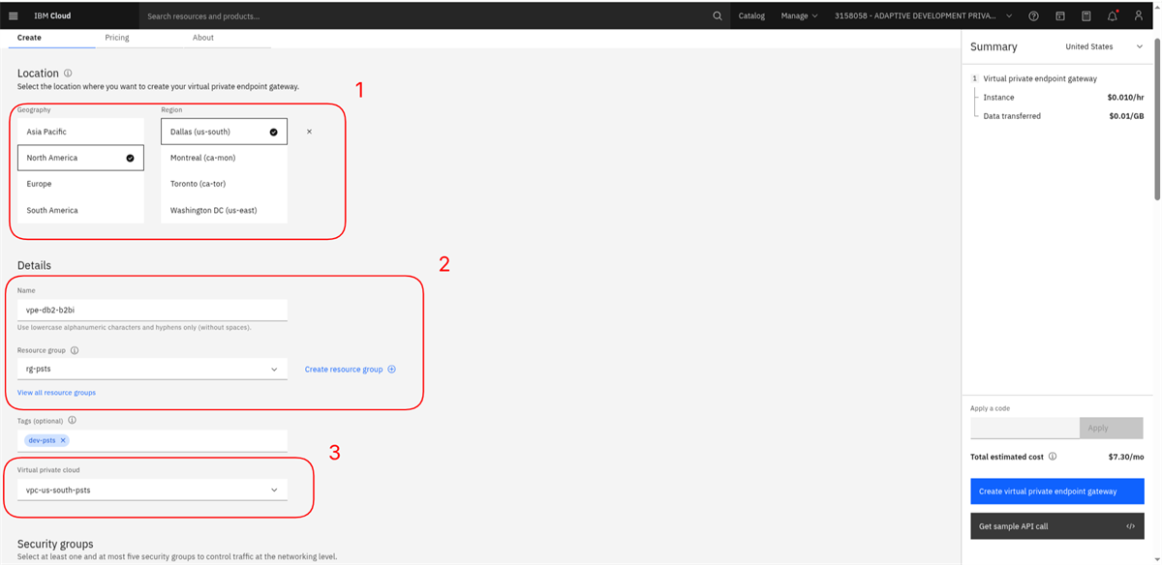Click Create virtual private endpoint gateway button

[x=1056, y=491]
